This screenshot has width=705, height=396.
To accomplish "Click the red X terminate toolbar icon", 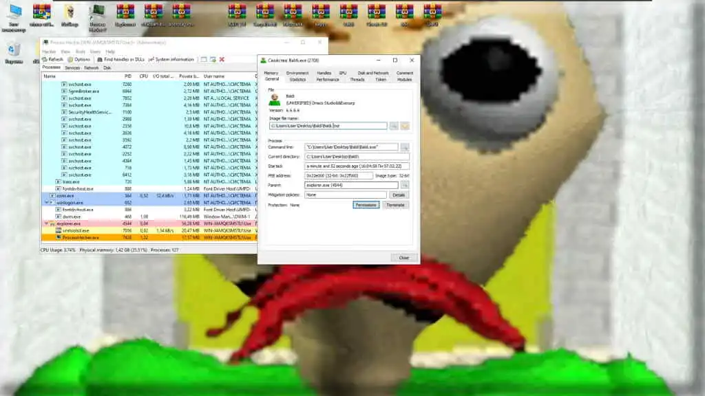I will pyautogui.click(x=222, y=59).
